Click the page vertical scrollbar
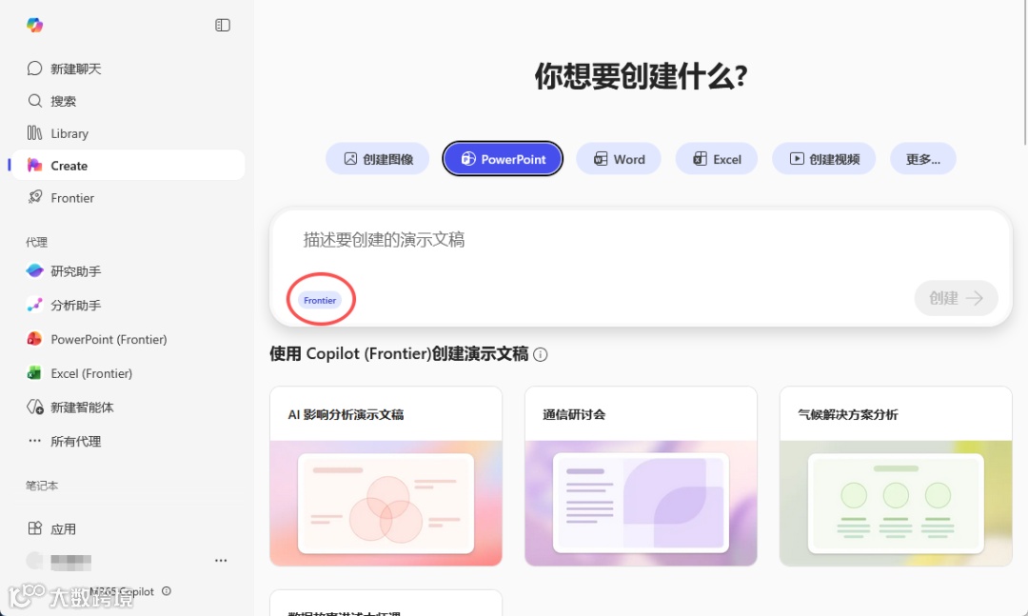This screenshot has height=616, width=1028. pyautogui.click(x=1024, y=72)
